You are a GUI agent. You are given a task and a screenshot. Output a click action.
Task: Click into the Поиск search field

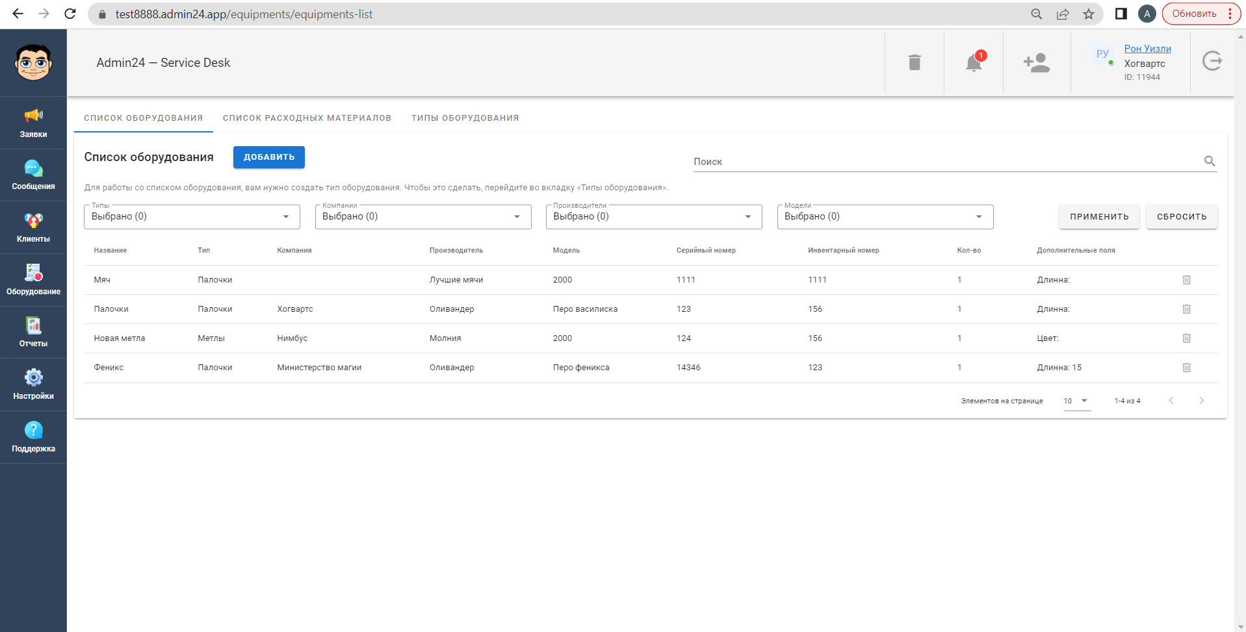click(x=946, y=162)
